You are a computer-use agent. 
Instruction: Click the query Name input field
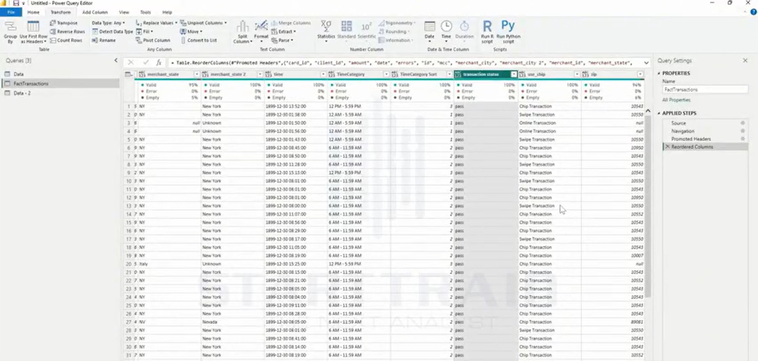tap(705, 90)
